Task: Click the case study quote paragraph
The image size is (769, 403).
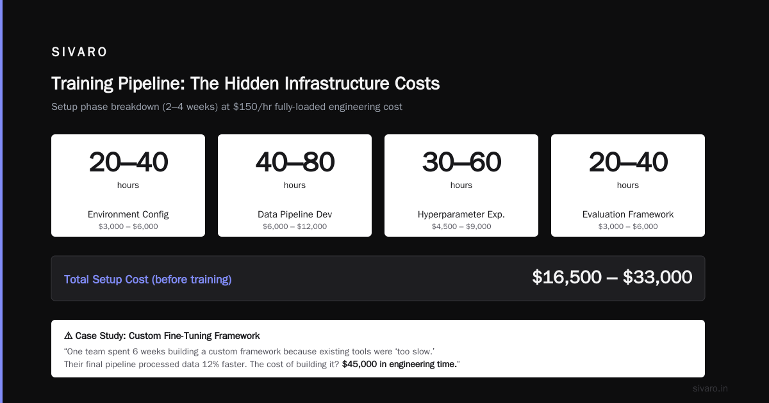Action: tap(262, 358)
